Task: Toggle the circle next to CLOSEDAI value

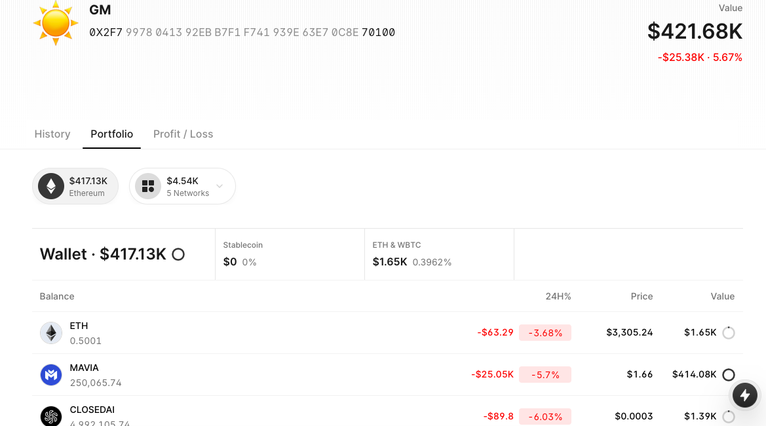Action: click(729, 416)
